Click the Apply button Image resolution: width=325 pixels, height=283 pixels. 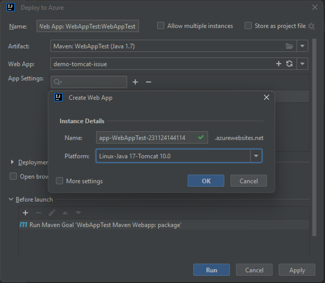(x=297, y=270)
